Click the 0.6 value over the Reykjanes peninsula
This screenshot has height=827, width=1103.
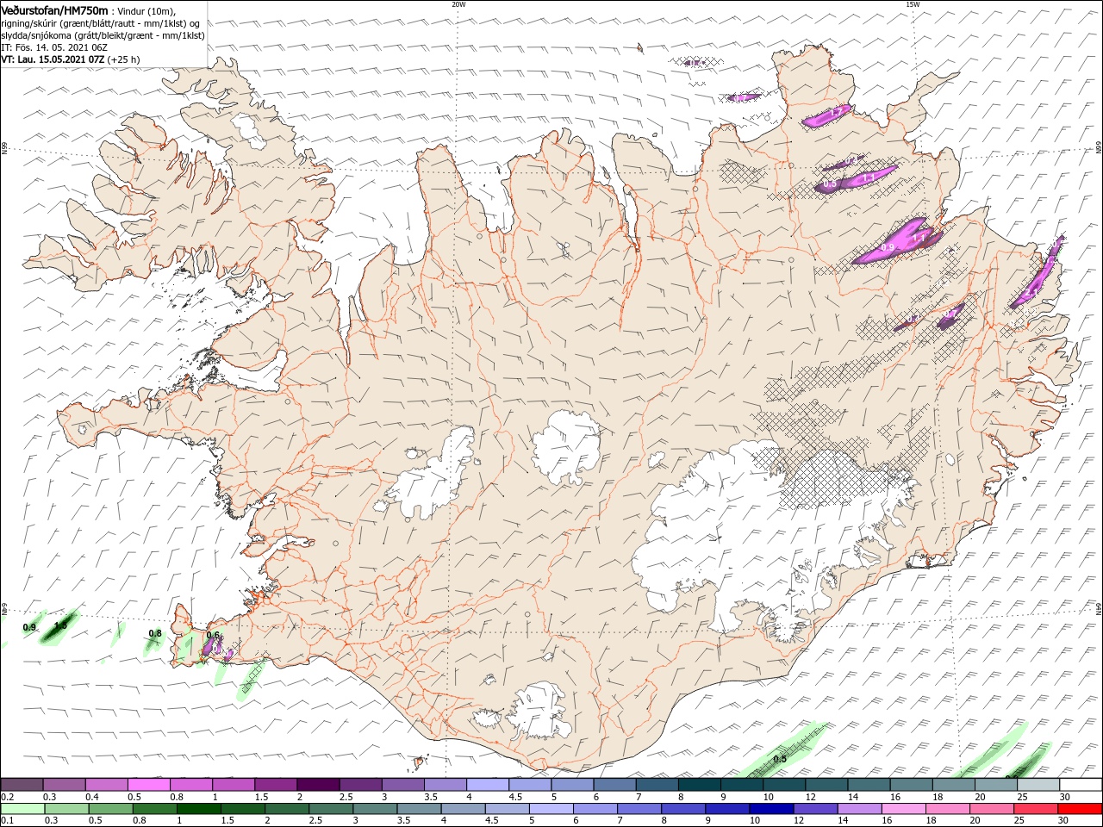point(214,636)
